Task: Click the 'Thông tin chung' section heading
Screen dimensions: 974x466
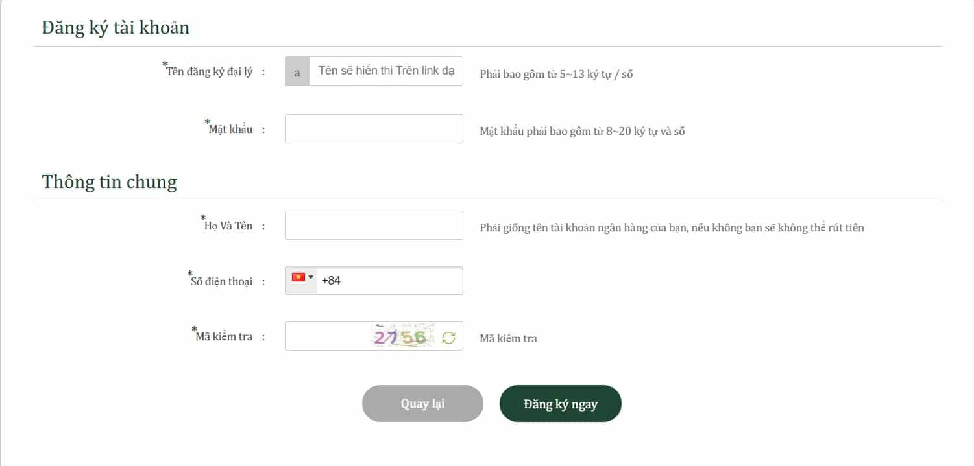Action: tap(109, 182)
